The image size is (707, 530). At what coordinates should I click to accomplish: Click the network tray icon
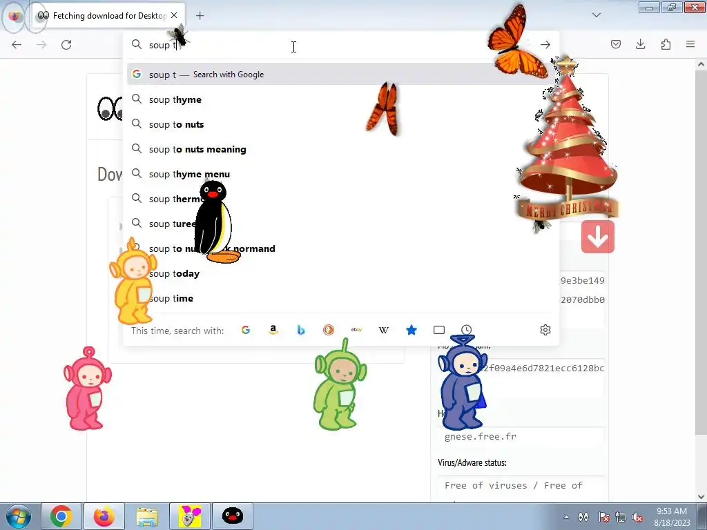click(x=621, y=518)
